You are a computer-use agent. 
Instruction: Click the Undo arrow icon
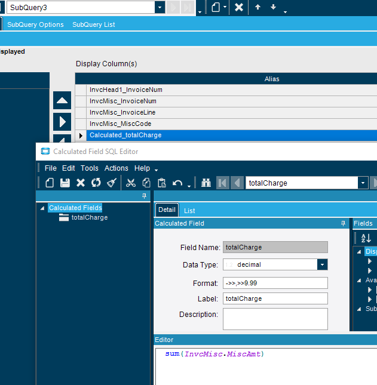click(x=177, y=183)
